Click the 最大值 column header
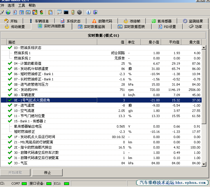 click(191, 42)
